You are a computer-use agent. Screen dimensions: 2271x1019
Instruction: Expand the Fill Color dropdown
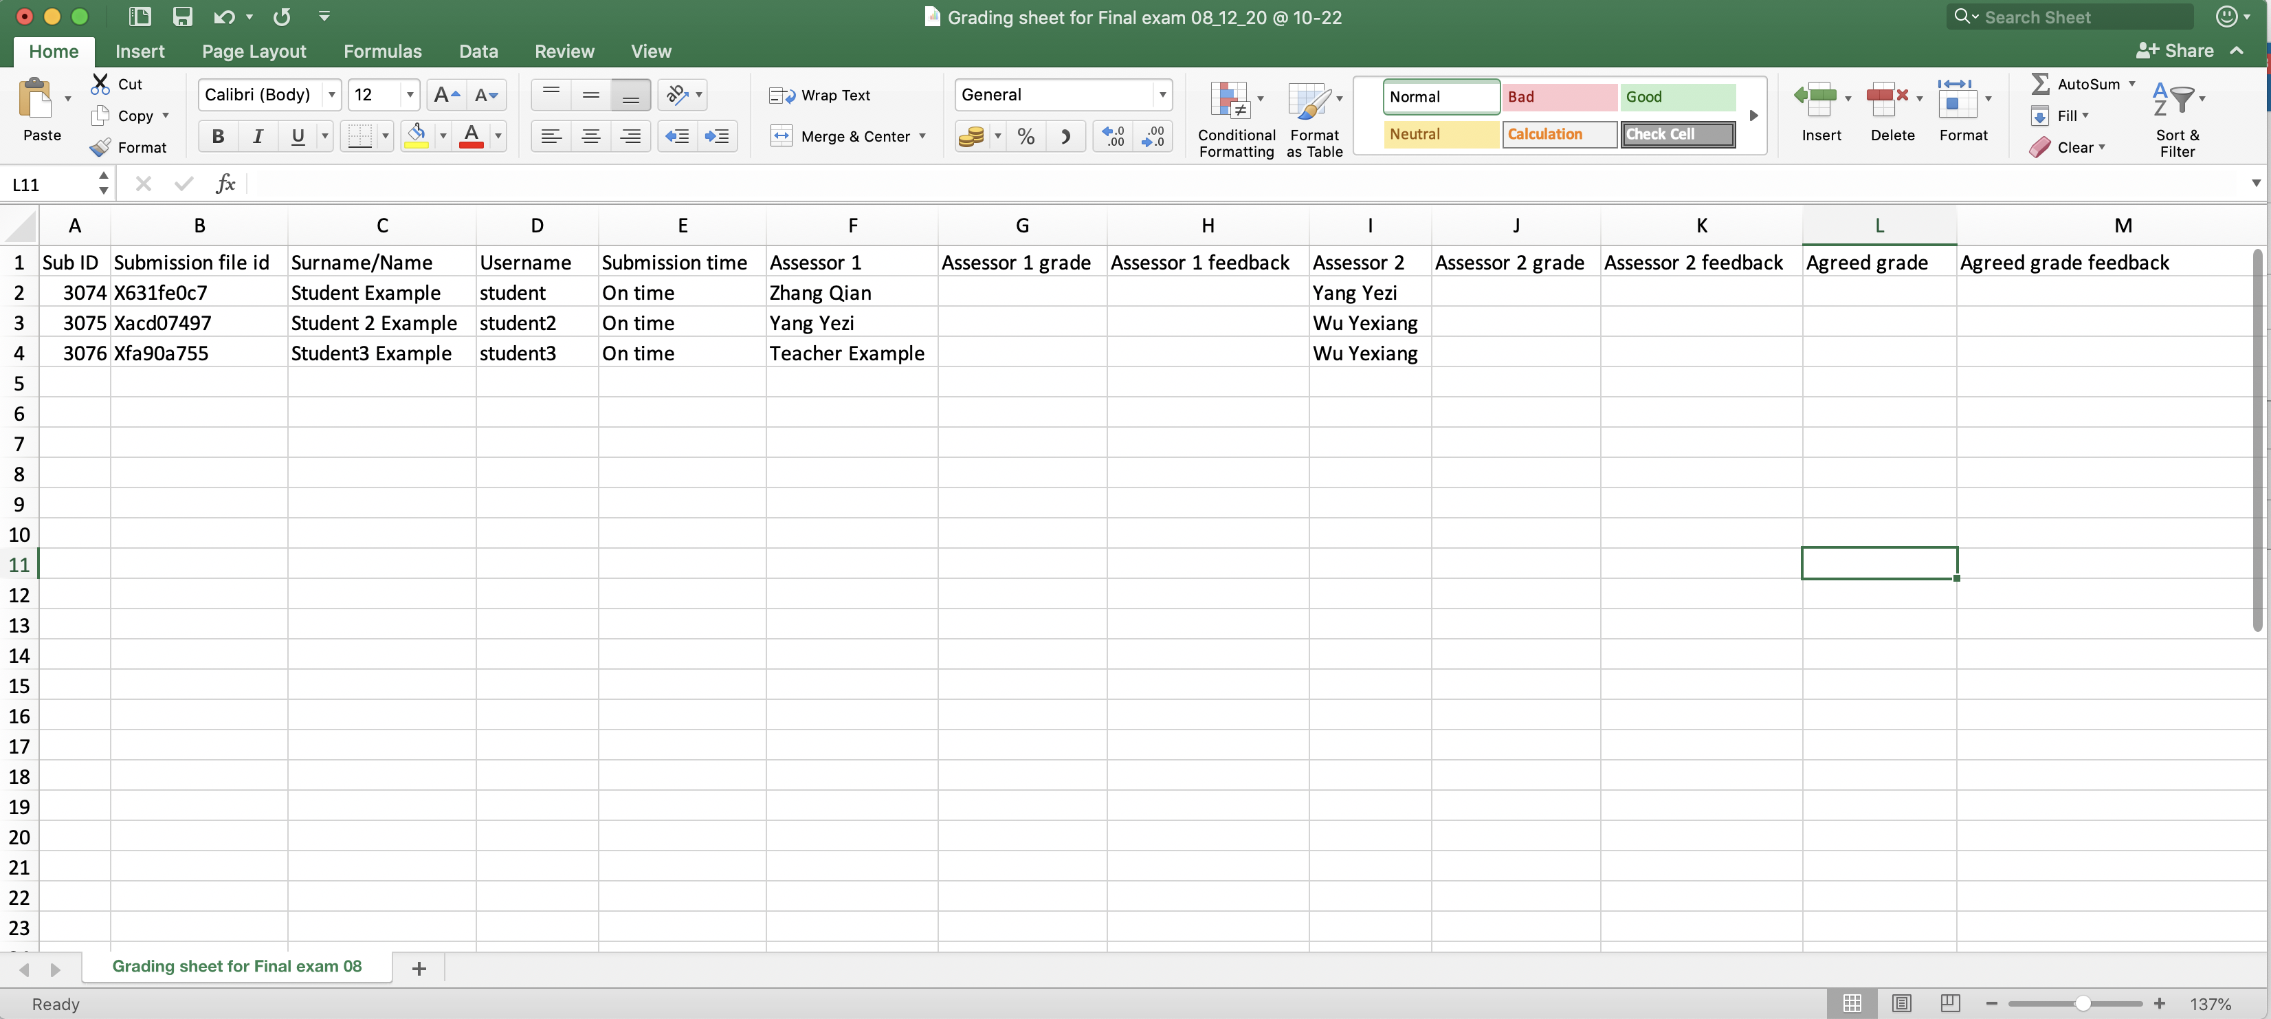coord(442,138)
